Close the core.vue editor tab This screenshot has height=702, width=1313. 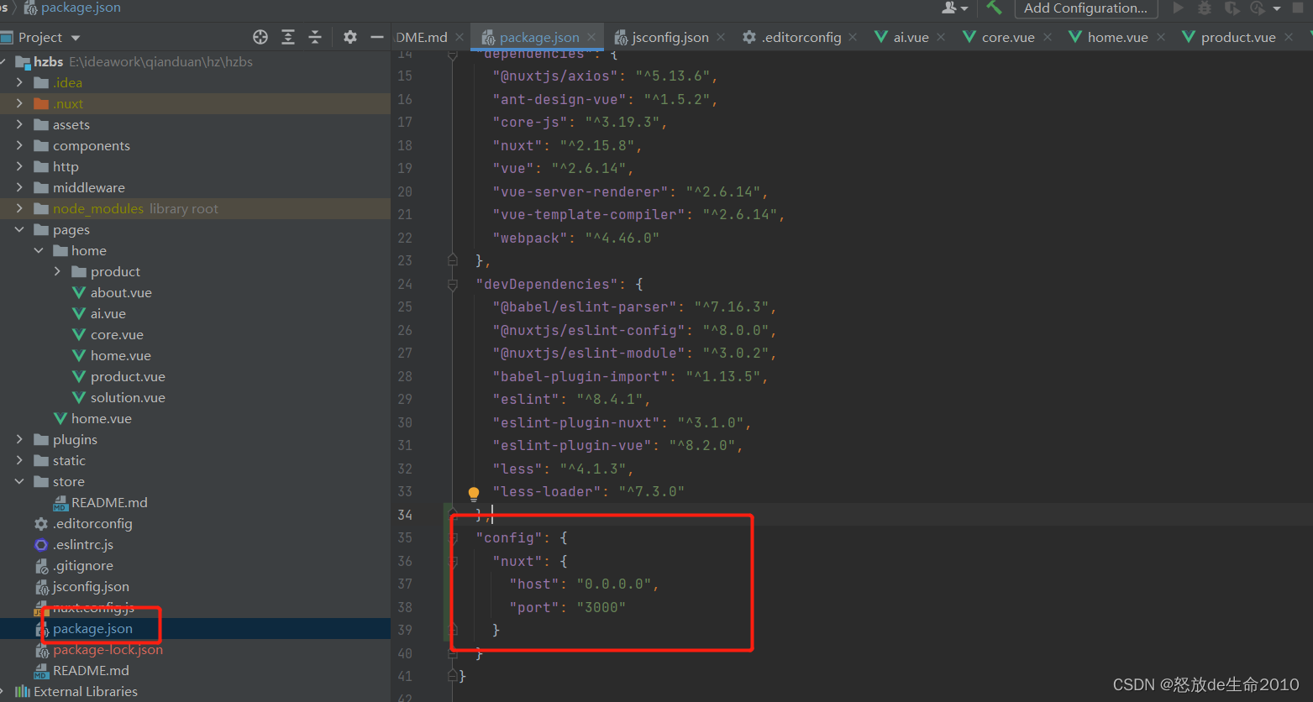click(1048, 37)
